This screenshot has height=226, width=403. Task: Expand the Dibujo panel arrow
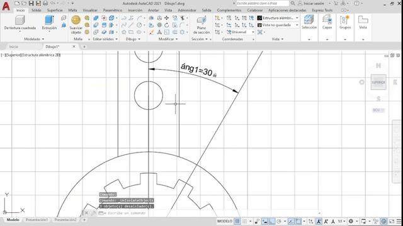(x=139, y=39)
